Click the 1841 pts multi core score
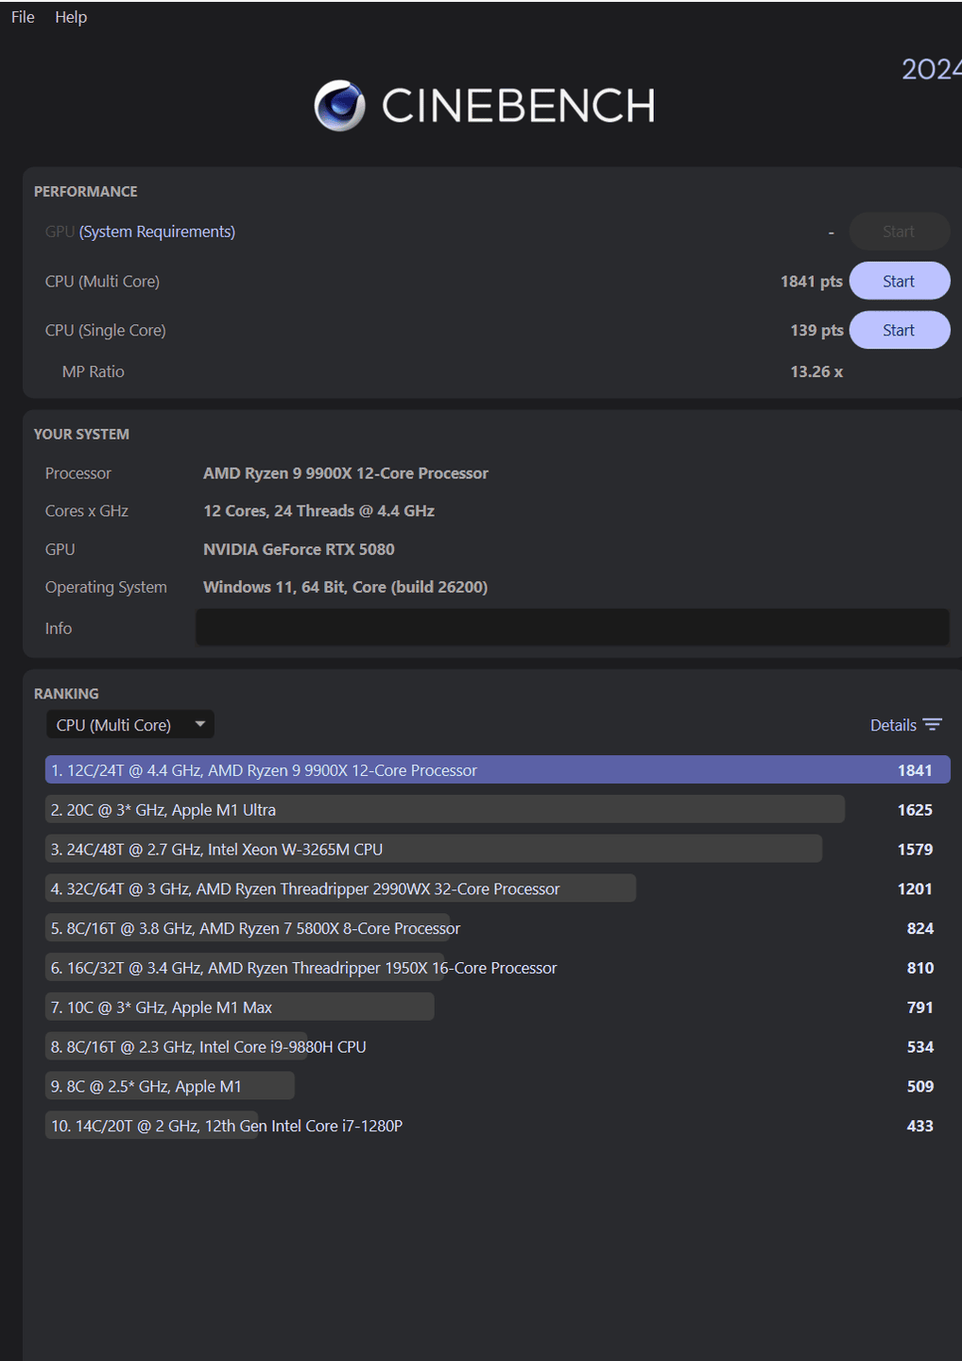Screen dimensions: 962x1361 812,282
